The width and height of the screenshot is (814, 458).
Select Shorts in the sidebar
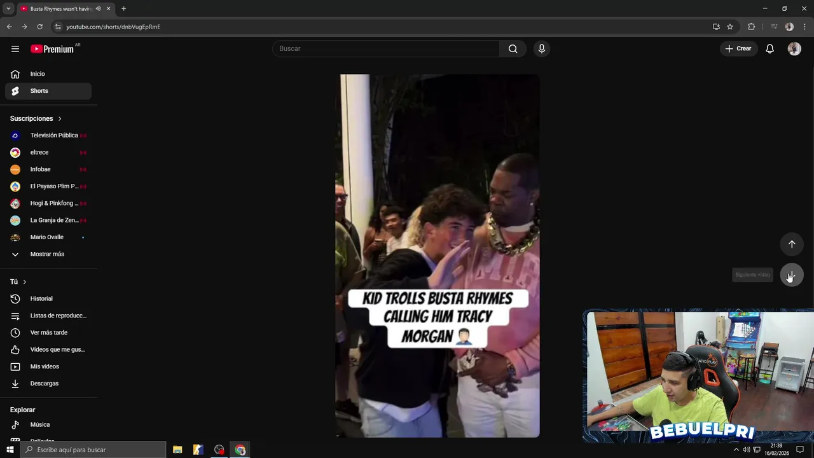tap(48, 91)
